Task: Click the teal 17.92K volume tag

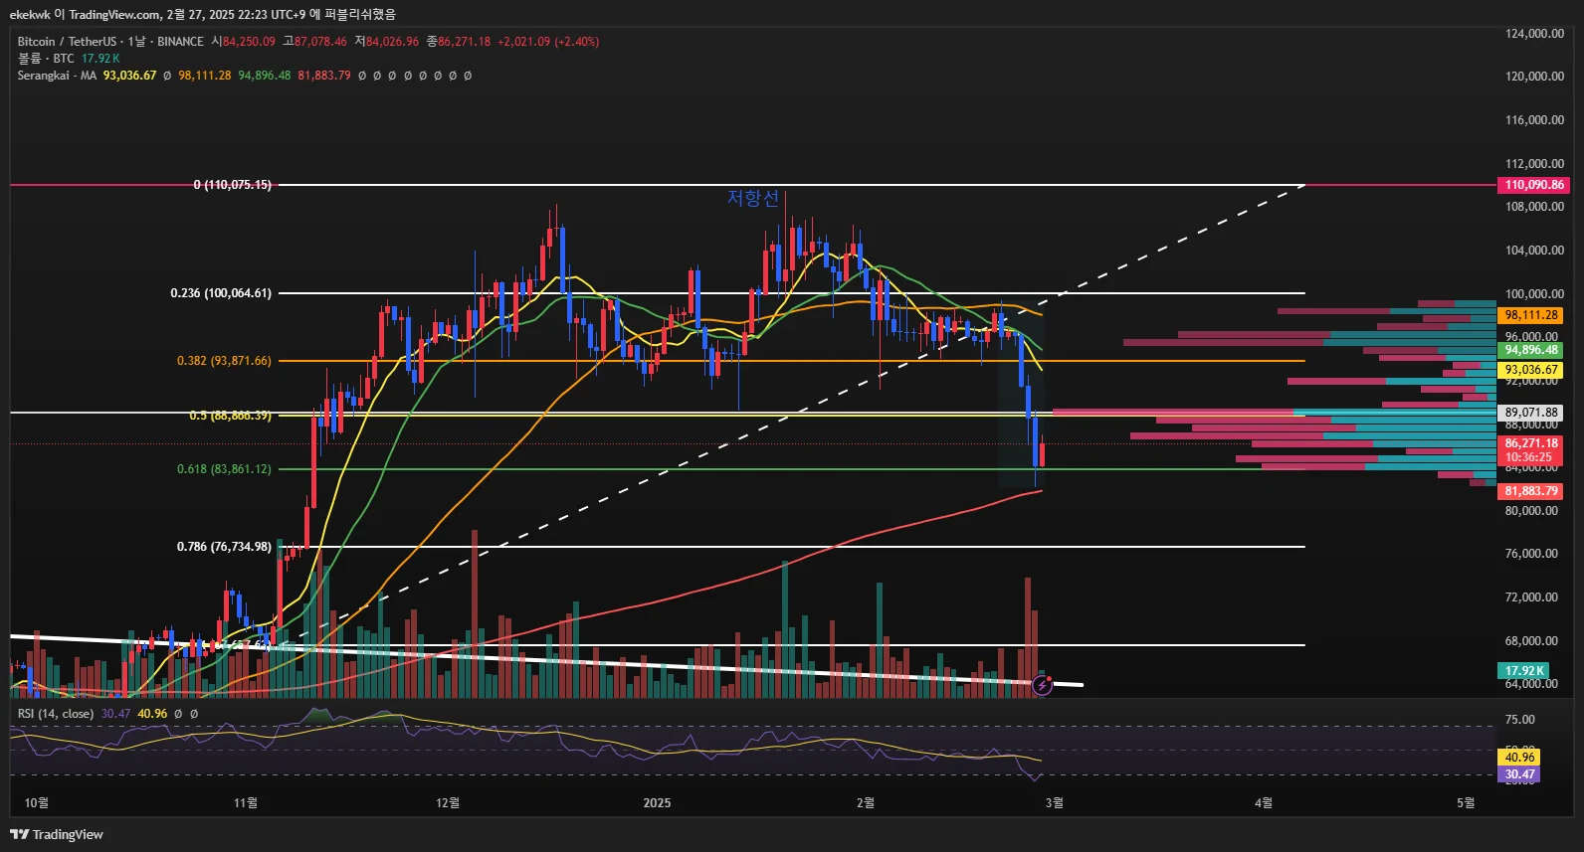Action: pos(1523,671)
